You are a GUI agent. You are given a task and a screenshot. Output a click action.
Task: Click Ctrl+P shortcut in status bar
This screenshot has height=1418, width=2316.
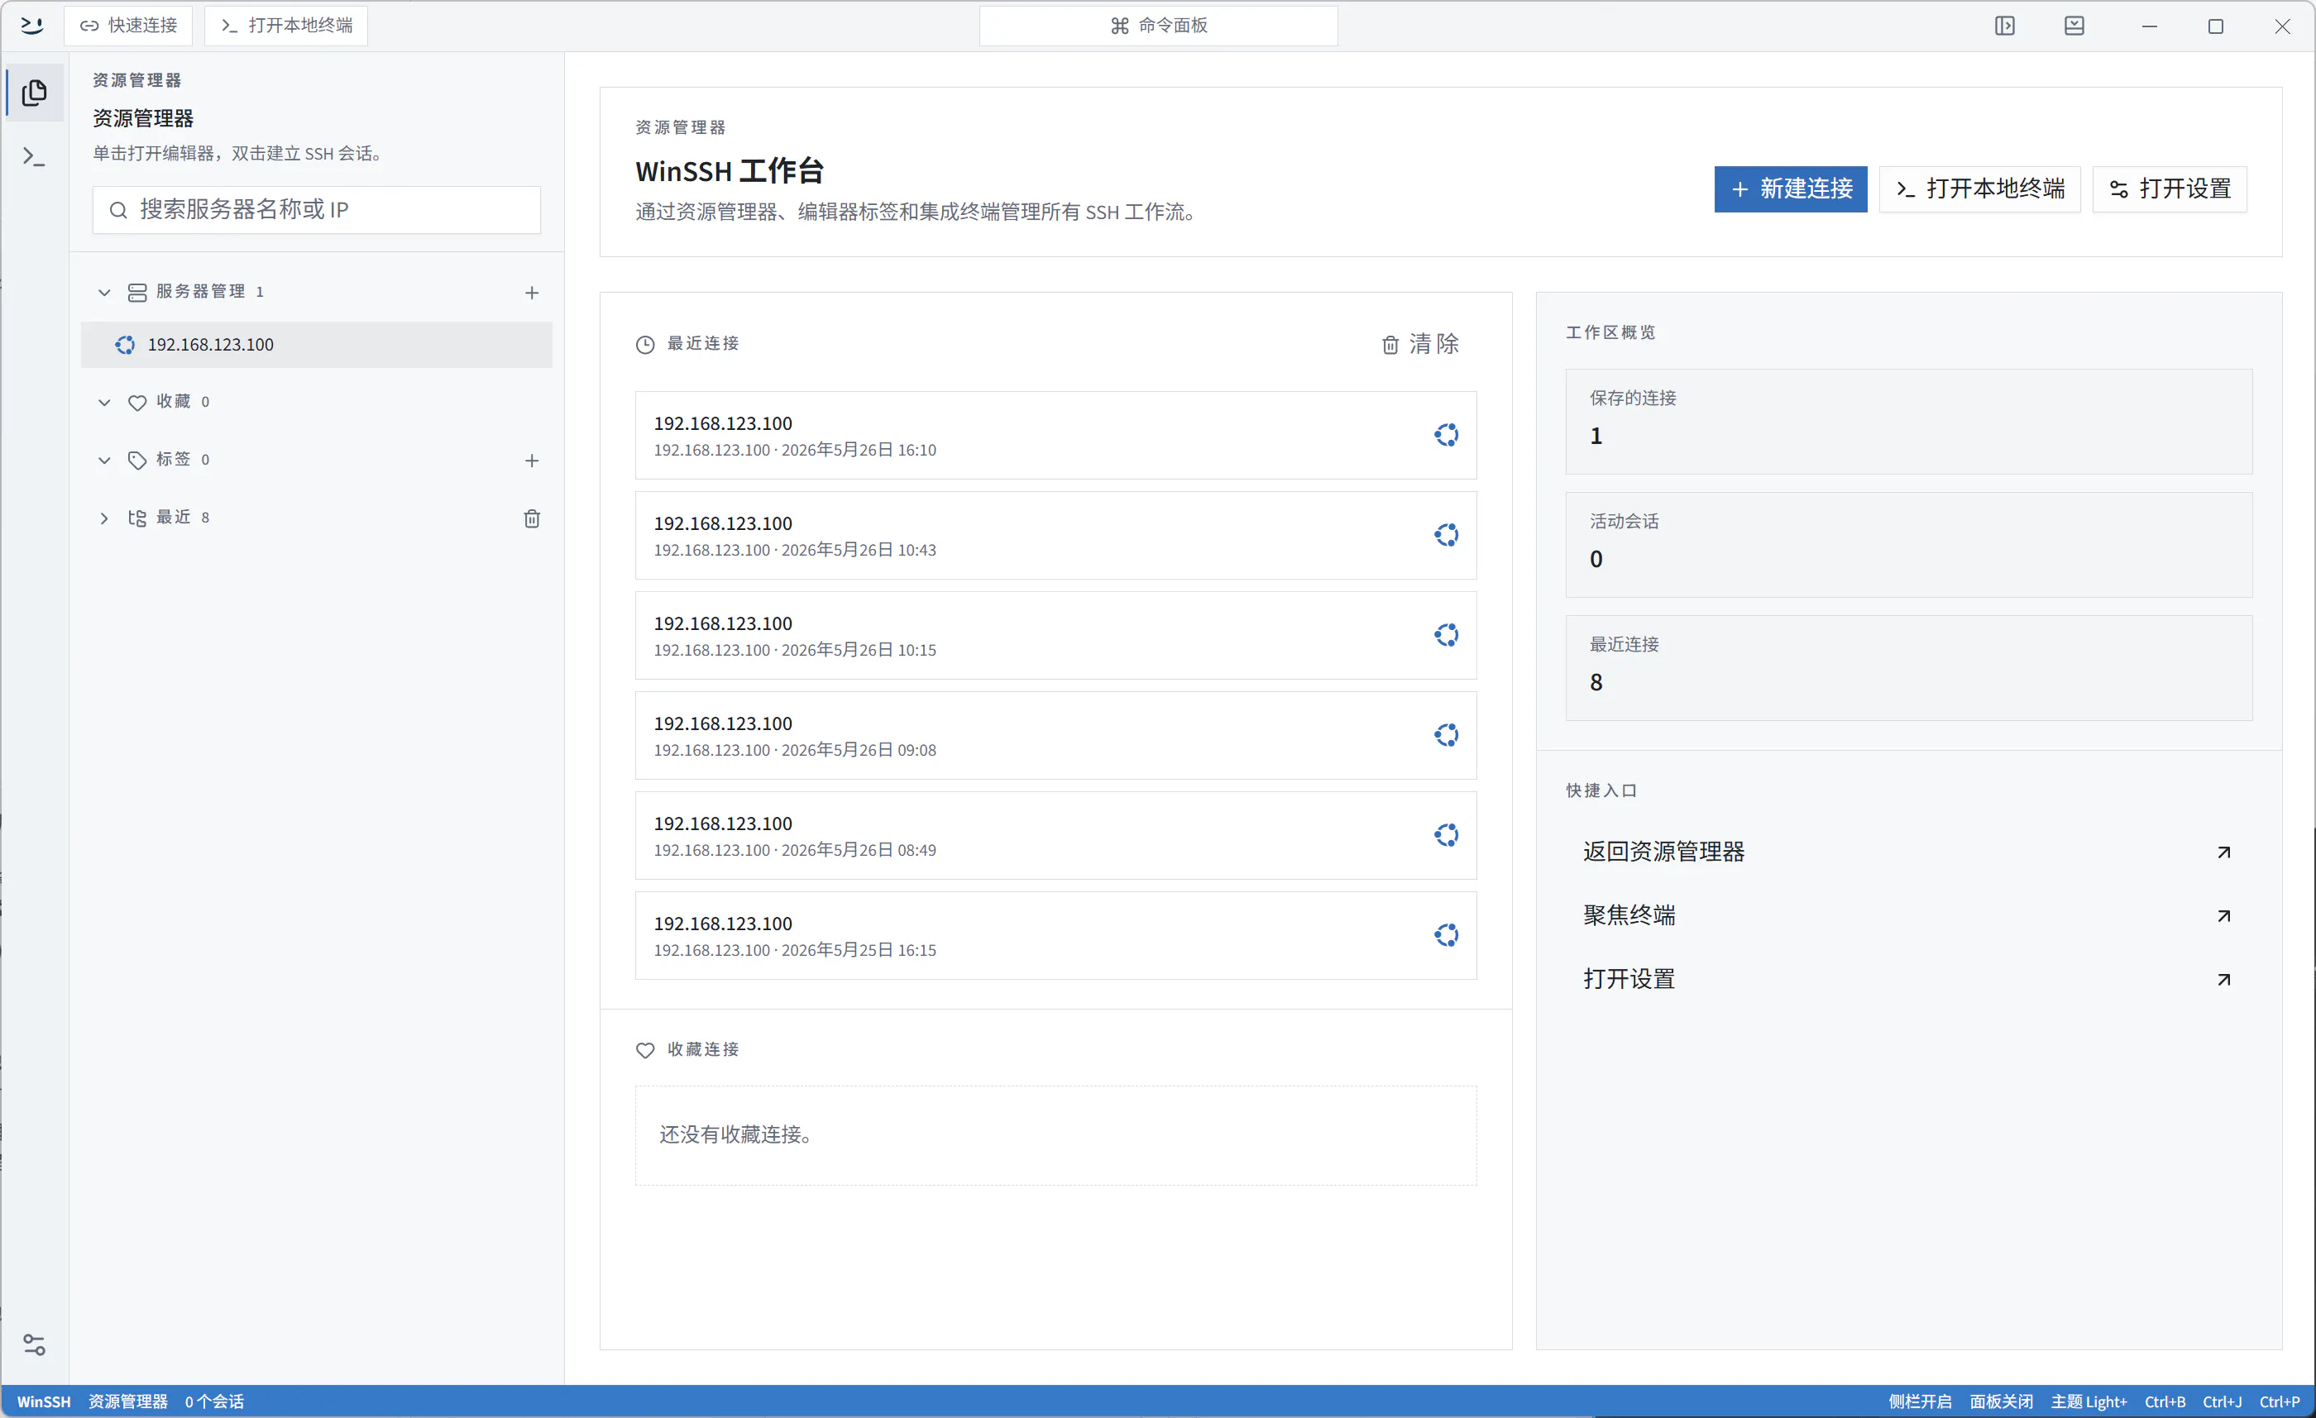tap(2280, 1401)
